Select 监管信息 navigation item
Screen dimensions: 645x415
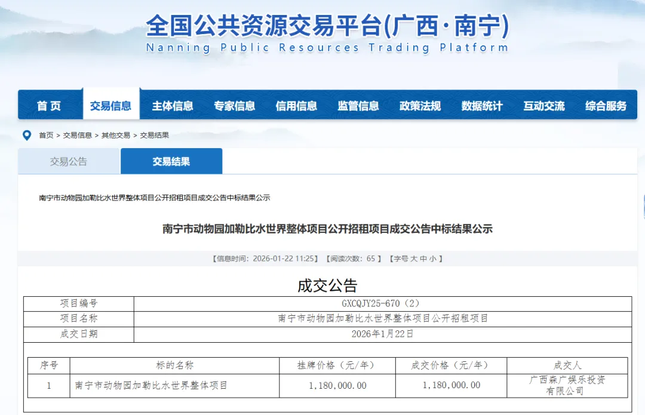pos(358,106)
